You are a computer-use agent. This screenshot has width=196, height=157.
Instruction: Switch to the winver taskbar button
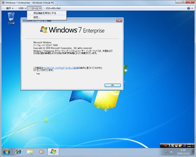[x=53, y=152]
